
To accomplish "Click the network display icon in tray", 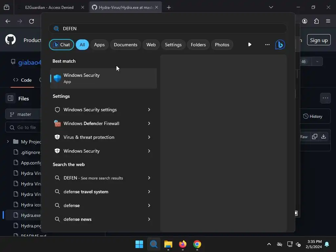I will [290, 244].
